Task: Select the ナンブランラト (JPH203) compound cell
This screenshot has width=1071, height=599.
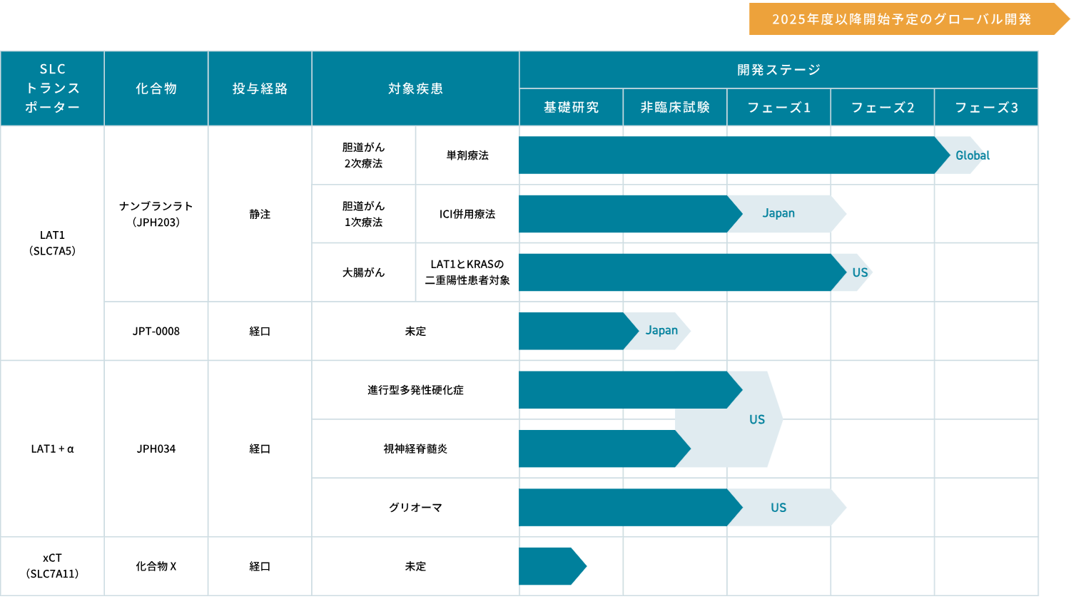Action: 156,214
